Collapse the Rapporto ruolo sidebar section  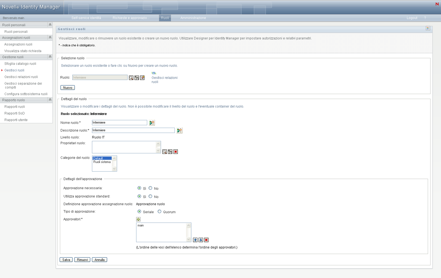50,100
